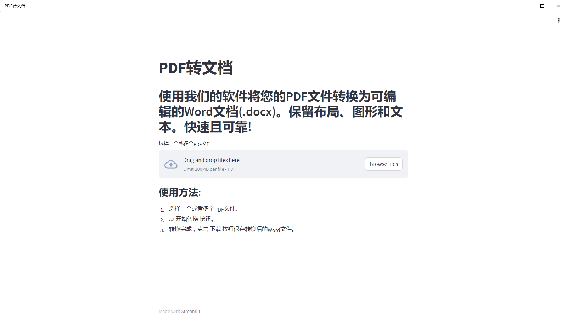Click the Browse files button

click(384, 164)
